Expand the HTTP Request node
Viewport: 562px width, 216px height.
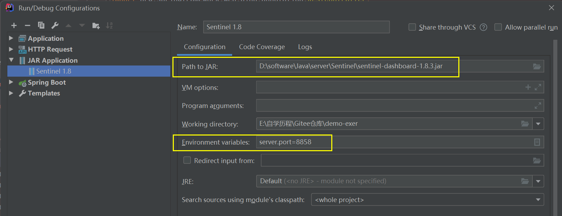[x=11, y=49]
